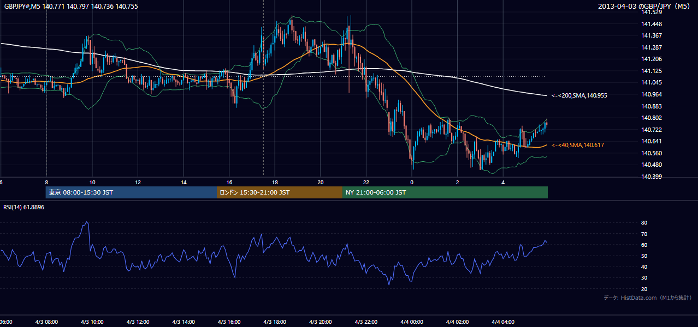
Task: Click the RSI scale value 70
Action: click(x=644, y=234)
